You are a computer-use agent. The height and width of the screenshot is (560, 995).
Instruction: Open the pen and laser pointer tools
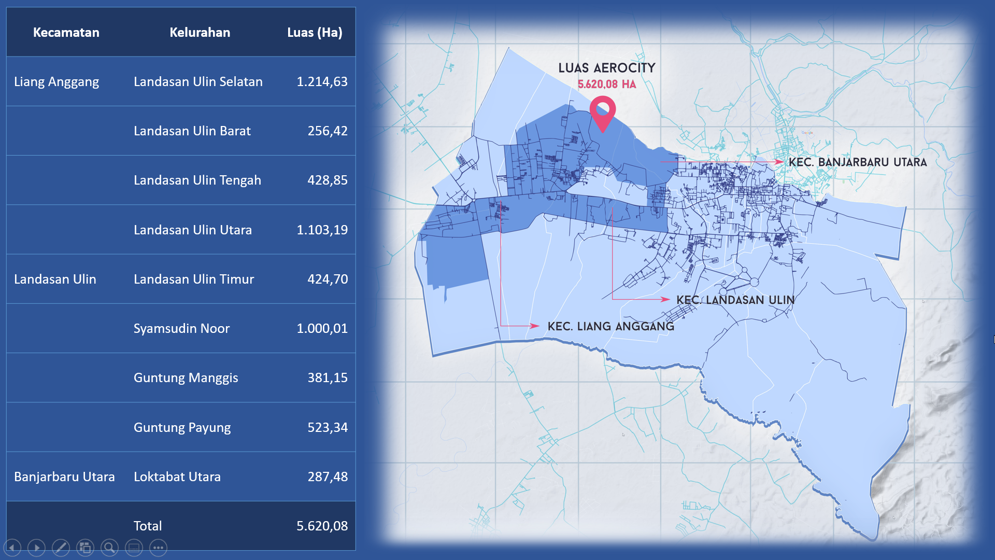click(61, 548)
